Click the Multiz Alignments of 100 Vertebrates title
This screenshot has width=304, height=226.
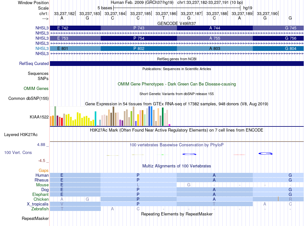[x=177, y=166]
